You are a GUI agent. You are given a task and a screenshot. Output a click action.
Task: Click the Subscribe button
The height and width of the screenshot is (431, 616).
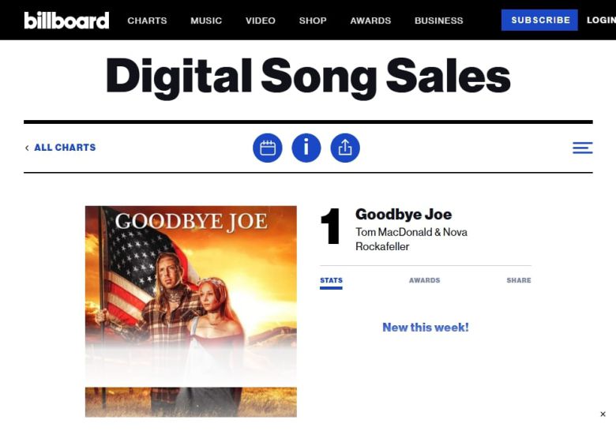coord(540,21)
